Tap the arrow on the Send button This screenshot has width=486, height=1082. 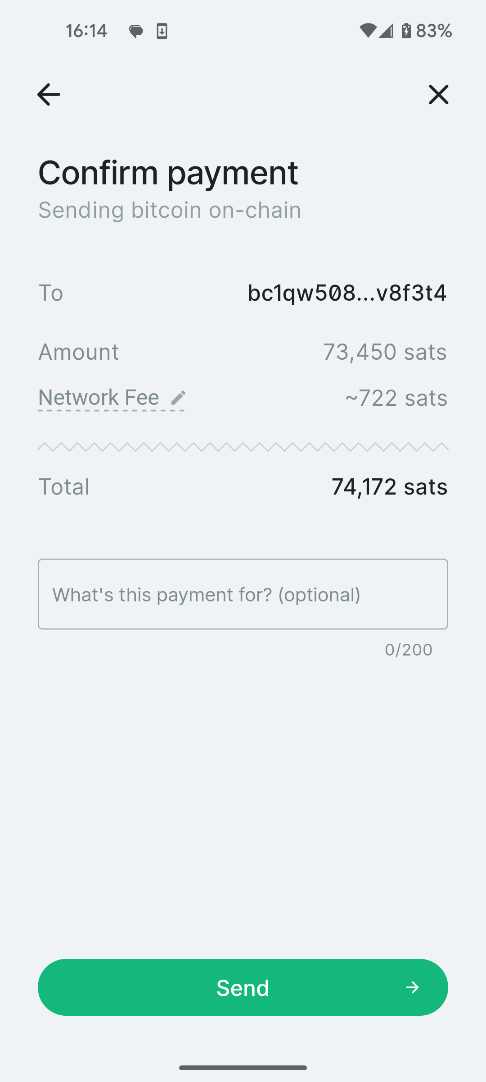tap(412, 988)
